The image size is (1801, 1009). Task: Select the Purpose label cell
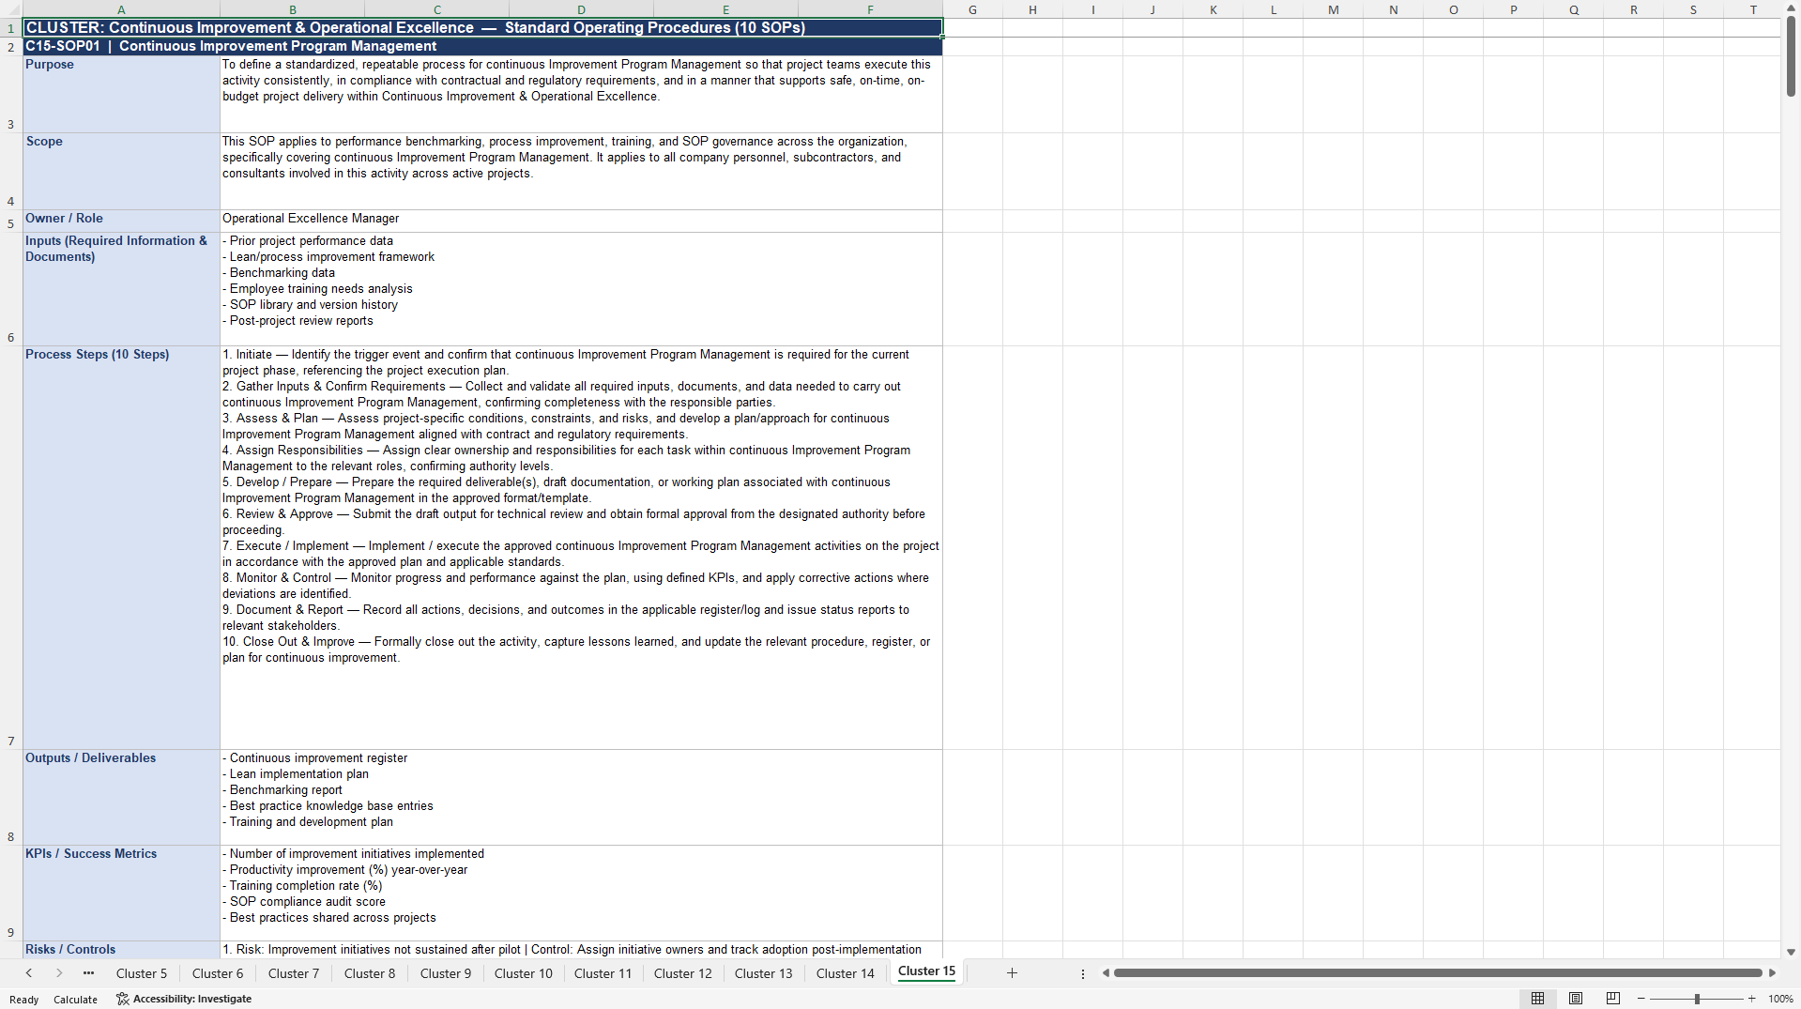coord(121,94)
